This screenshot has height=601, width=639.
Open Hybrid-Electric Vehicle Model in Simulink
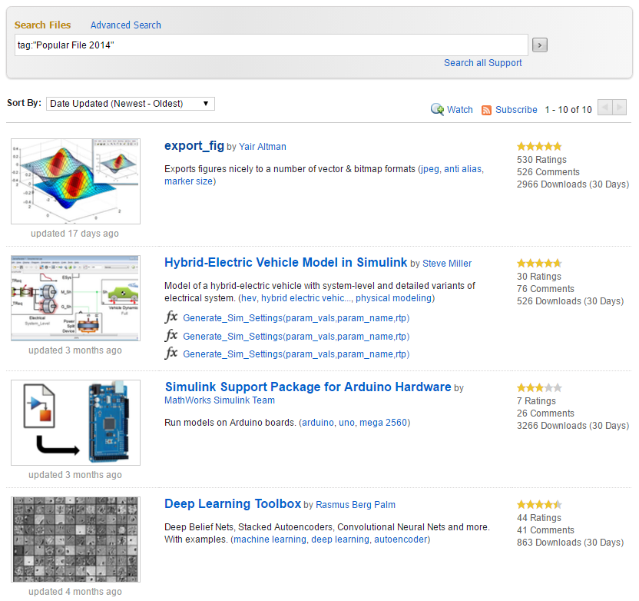[286, 263]
